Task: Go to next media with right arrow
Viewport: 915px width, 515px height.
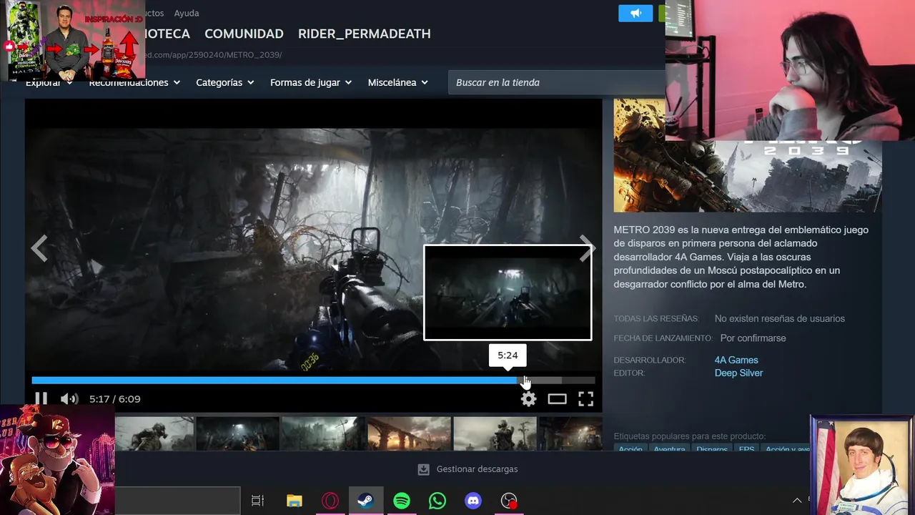Action: (587, 249)
